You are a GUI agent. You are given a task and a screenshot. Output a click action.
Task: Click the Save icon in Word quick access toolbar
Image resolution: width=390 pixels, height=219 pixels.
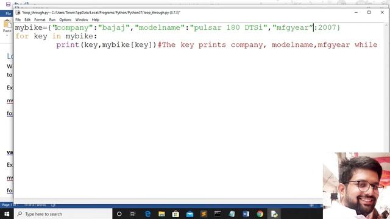(8, 4)
